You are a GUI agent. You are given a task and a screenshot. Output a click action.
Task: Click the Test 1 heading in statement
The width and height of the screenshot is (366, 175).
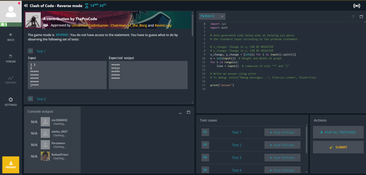pyautogui.click(x=41, y=51)
